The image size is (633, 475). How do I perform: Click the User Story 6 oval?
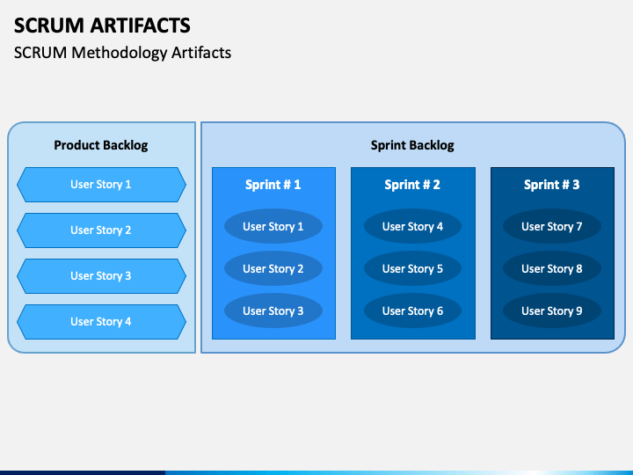(x=412, y=311)
